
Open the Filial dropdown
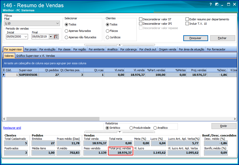tap(32, 23)
